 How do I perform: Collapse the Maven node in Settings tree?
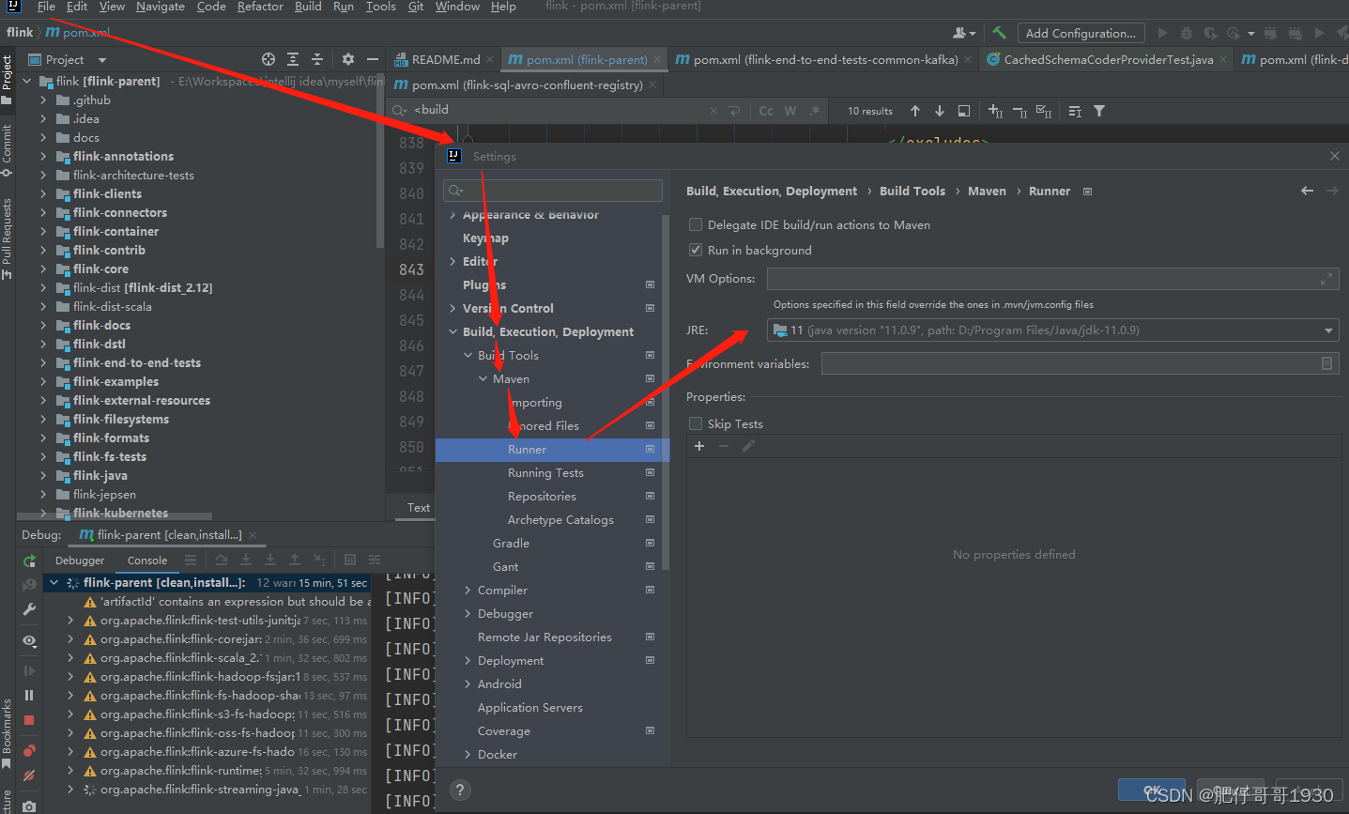point(483,379)
